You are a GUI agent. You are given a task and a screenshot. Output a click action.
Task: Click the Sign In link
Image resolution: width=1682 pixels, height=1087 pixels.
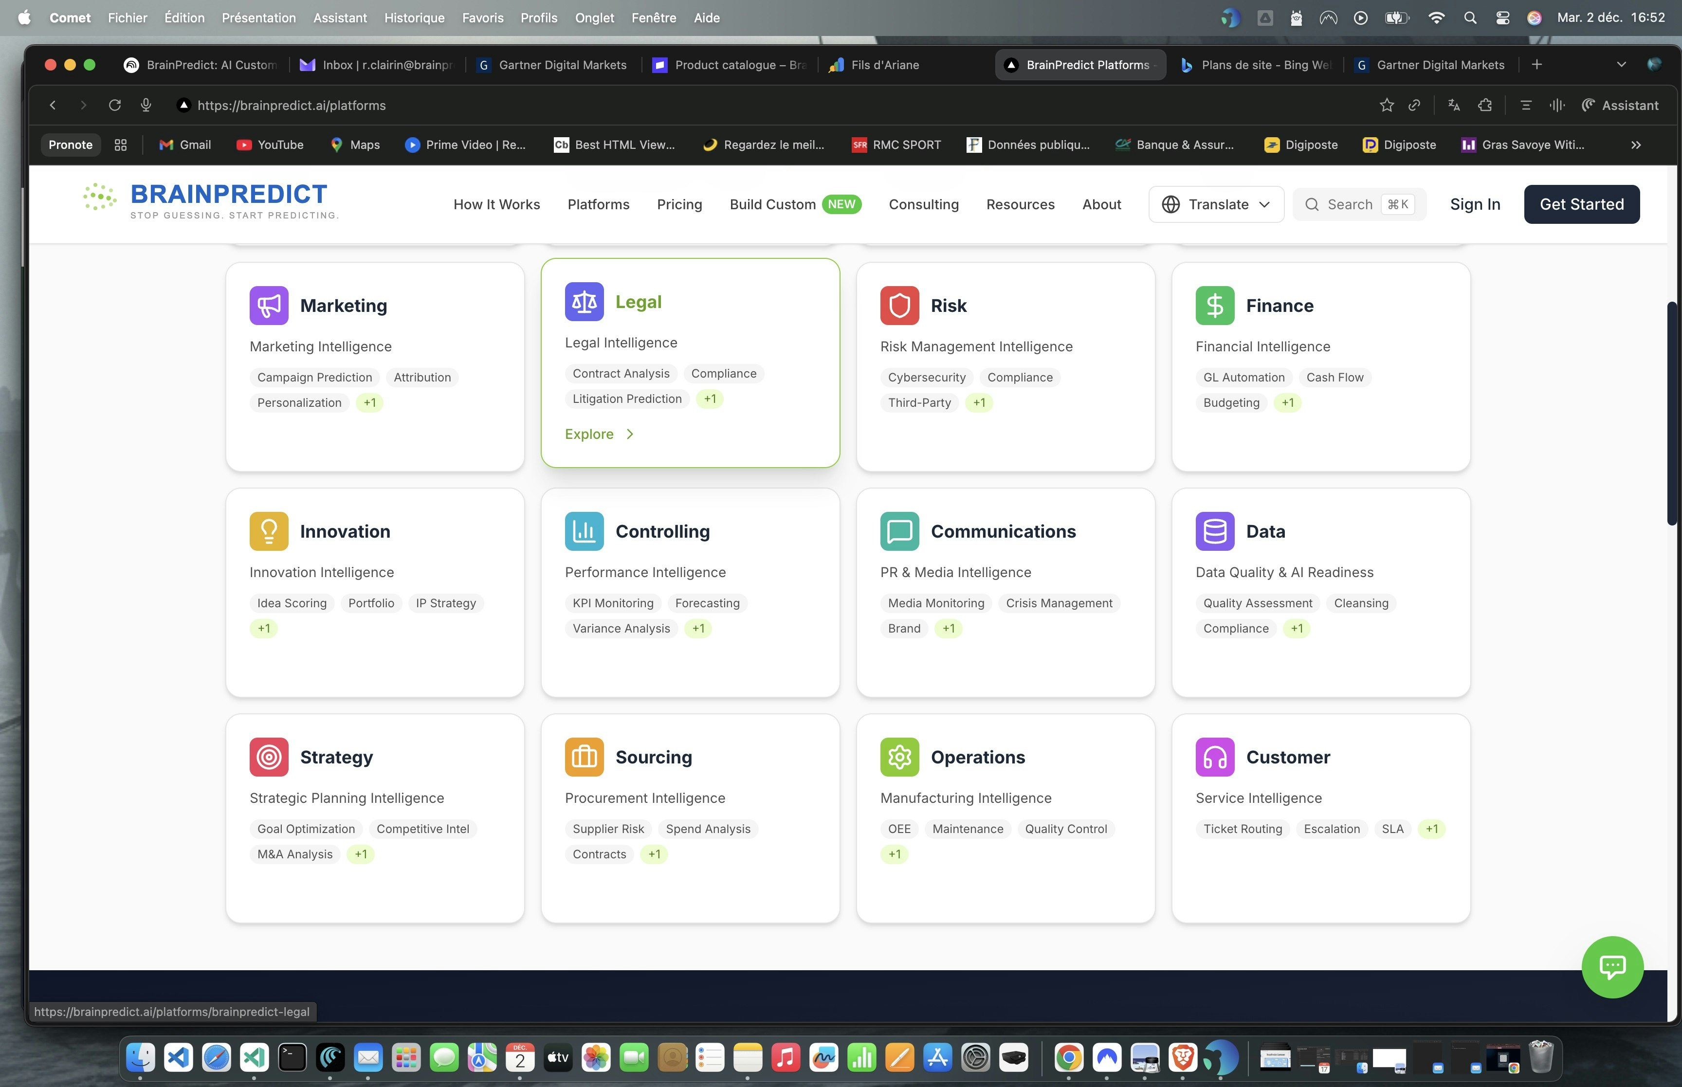1475,205
